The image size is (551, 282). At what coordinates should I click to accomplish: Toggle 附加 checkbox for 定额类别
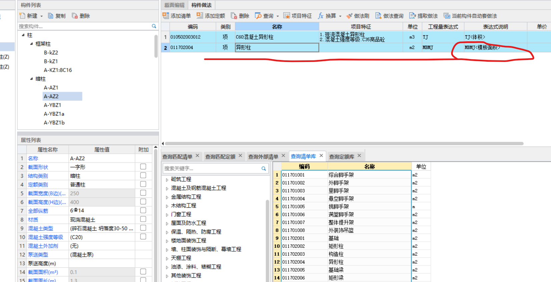143,184
